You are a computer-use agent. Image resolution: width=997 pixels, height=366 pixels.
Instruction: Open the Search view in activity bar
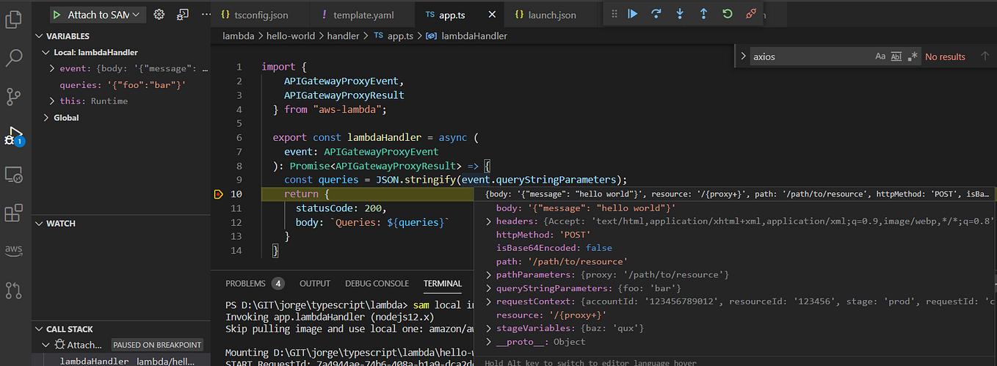(14, 58)
